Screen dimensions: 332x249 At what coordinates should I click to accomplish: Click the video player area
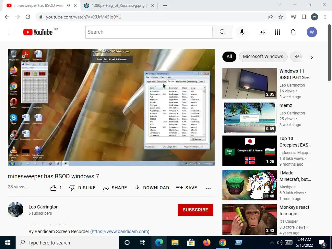[111, 107]
